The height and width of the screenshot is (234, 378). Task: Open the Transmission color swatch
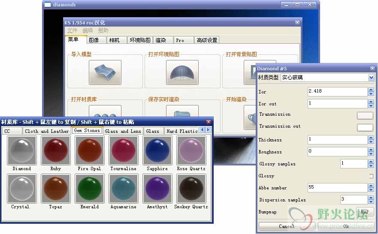tap(365, 115)
